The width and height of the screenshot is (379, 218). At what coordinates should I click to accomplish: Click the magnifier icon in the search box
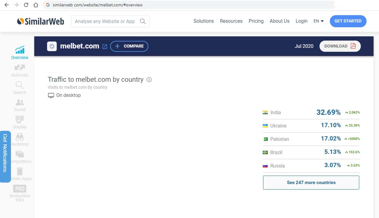click(143, 21)
